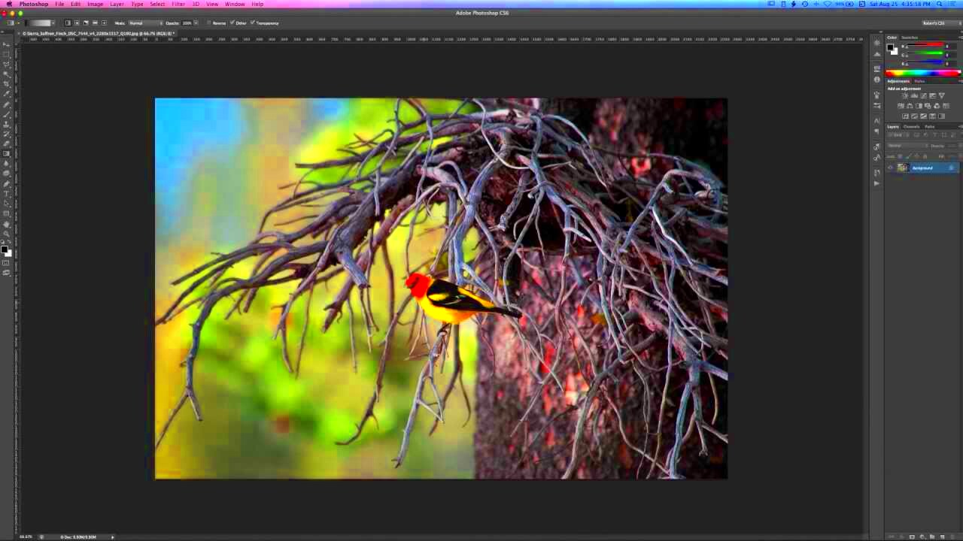Add a Vibrance adjustment
The height and width of the screenshot is (541, 963).
coord(942,95)
